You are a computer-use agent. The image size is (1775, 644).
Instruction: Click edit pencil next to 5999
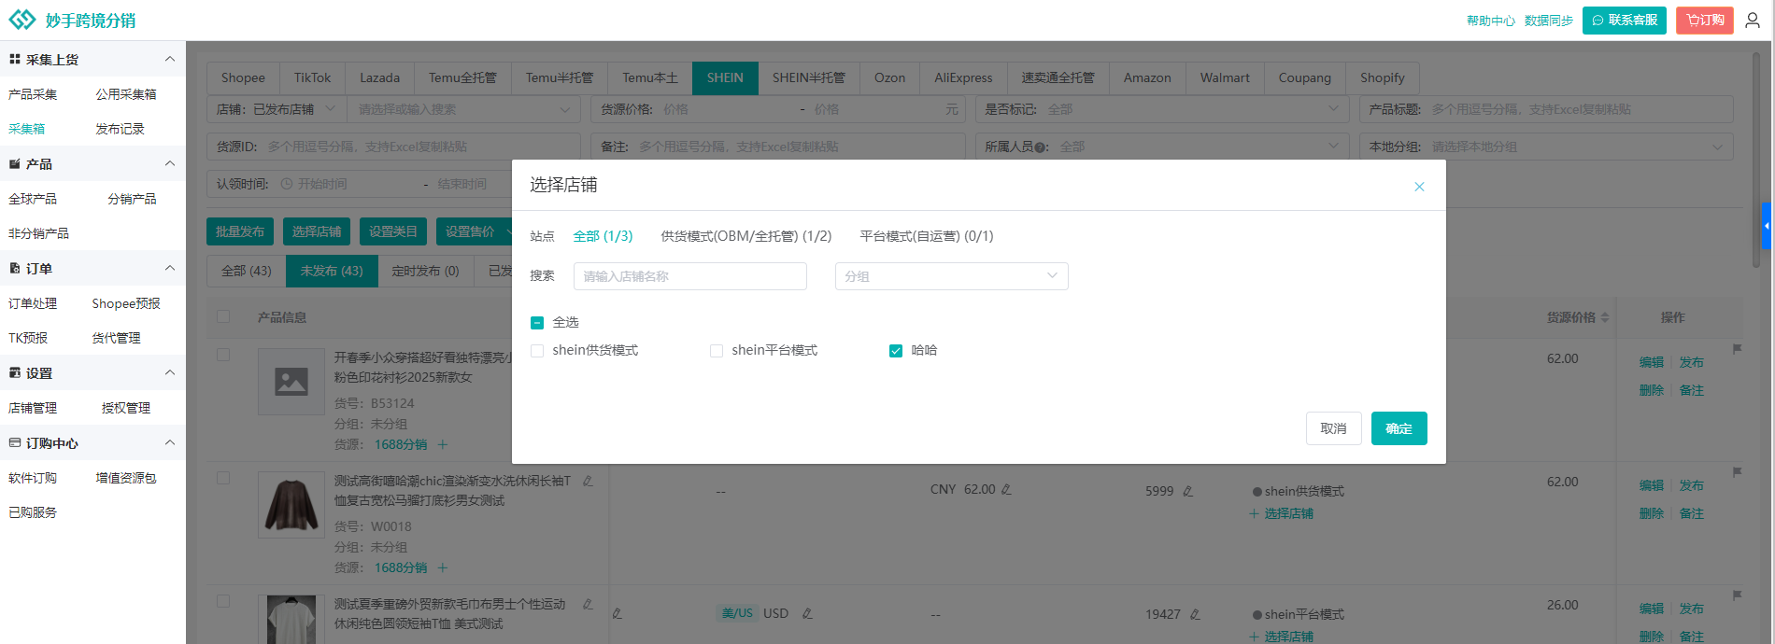pyautogui.click(x=1187, y=491)
